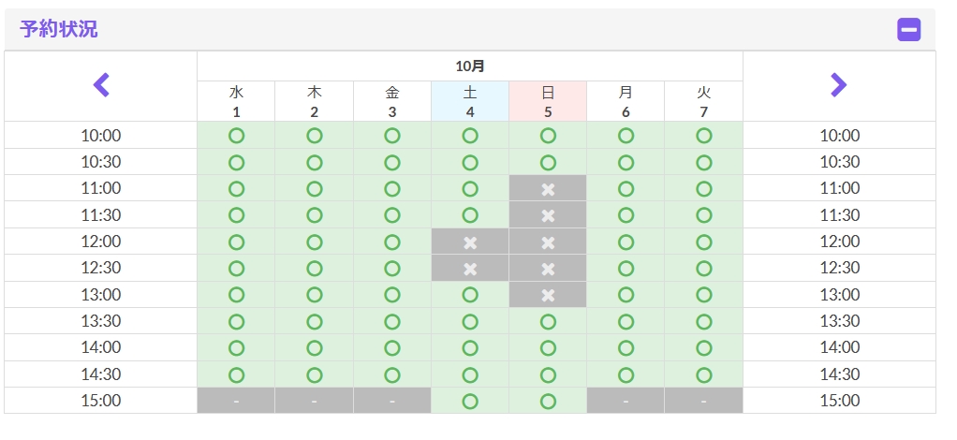This screenshot has height=440, width=957.
Task: Book the Thursday 2 slot at 11:00
Action: [x=315, y=188]
